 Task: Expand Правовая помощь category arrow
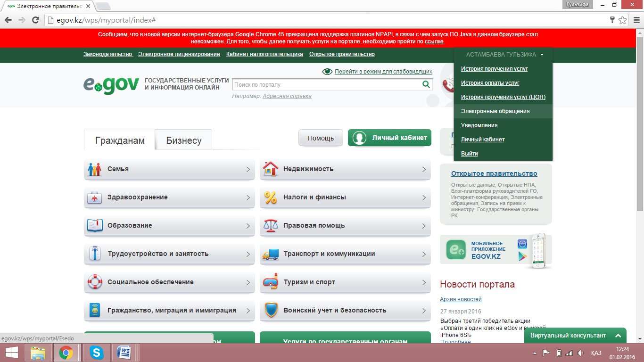point(424,226)
